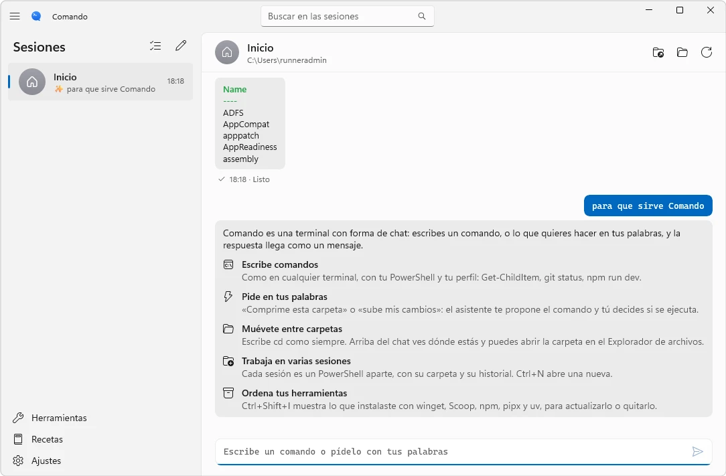726x476 pixels.
Task: Click 'AppCompat' in the output list
Action: tap(246, 124)
